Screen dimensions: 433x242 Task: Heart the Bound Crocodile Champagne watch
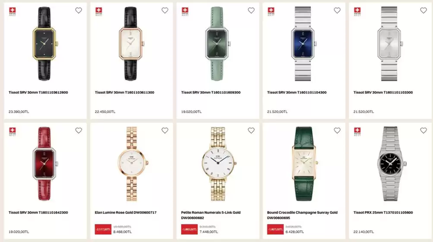coord(337,131)
